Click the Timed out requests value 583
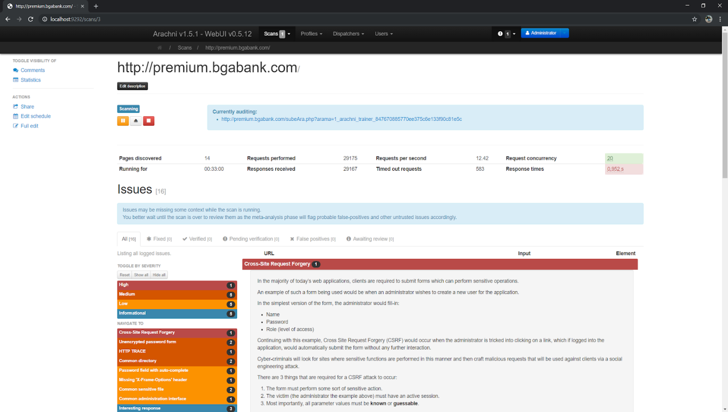728x412 pixels. [x=480, y=169]
